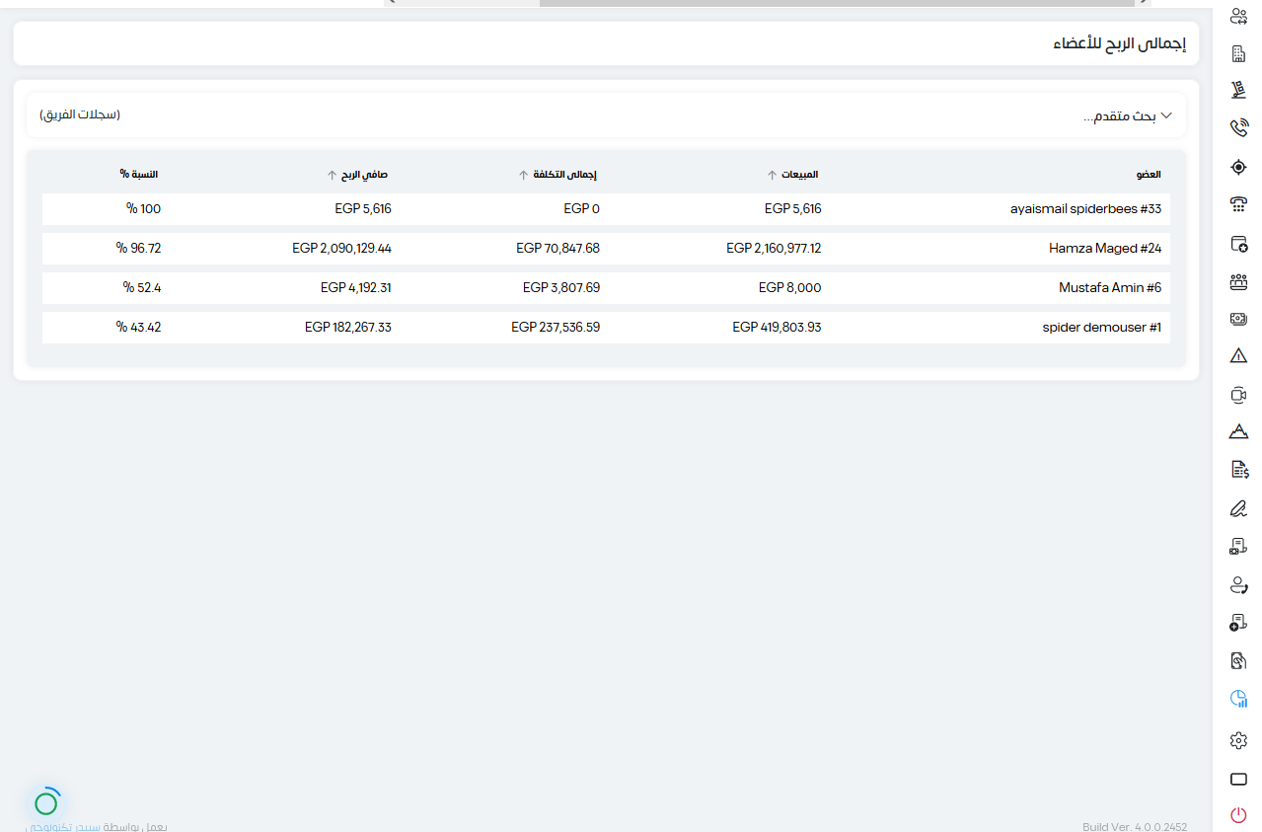Click cost value EGP 70,847.68
Image resolution: width=1262 pixels, height=832 pixels.
557,248
